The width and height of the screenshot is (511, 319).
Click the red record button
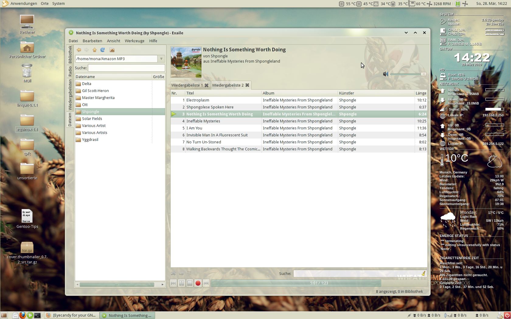198,283
